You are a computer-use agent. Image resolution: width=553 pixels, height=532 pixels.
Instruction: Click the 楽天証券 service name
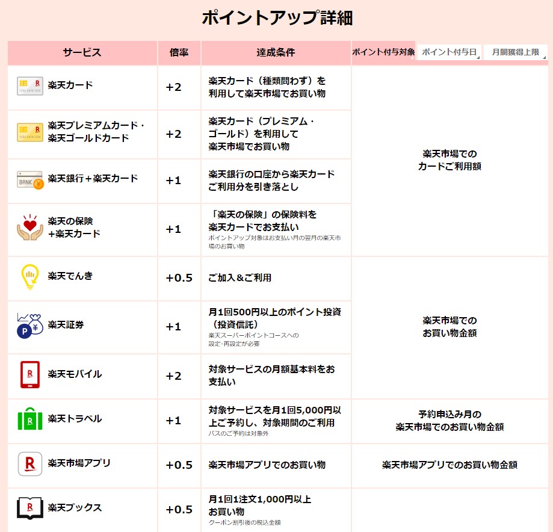click(x=66, y=325)
